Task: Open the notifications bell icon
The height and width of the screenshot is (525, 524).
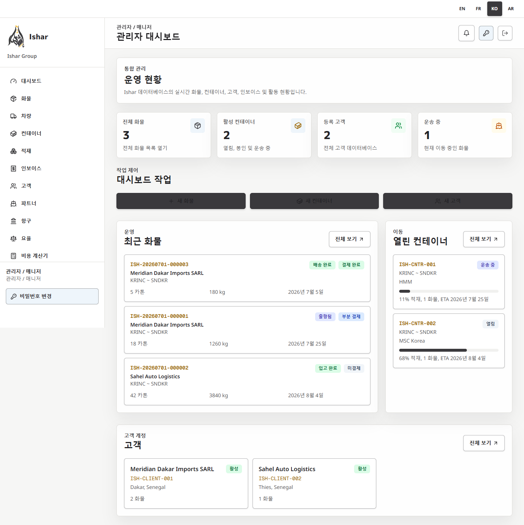Action: tap(467, 33)
